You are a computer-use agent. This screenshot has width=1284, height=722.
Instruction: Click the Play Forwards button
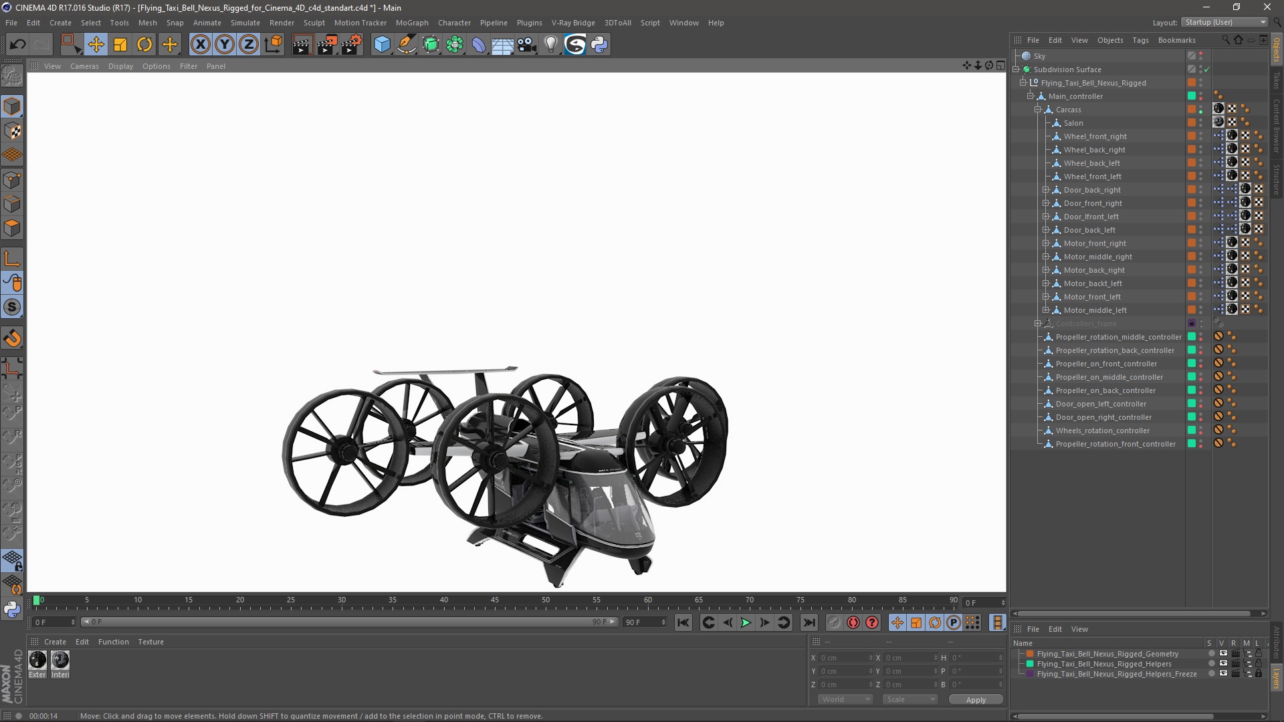[x=746, y=622]
